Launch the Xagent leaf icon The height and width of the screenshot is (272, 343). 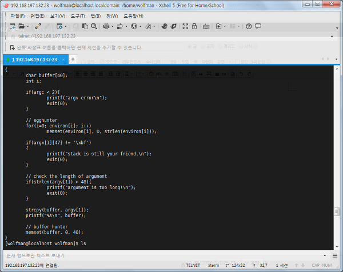click(x=173, y=26)
